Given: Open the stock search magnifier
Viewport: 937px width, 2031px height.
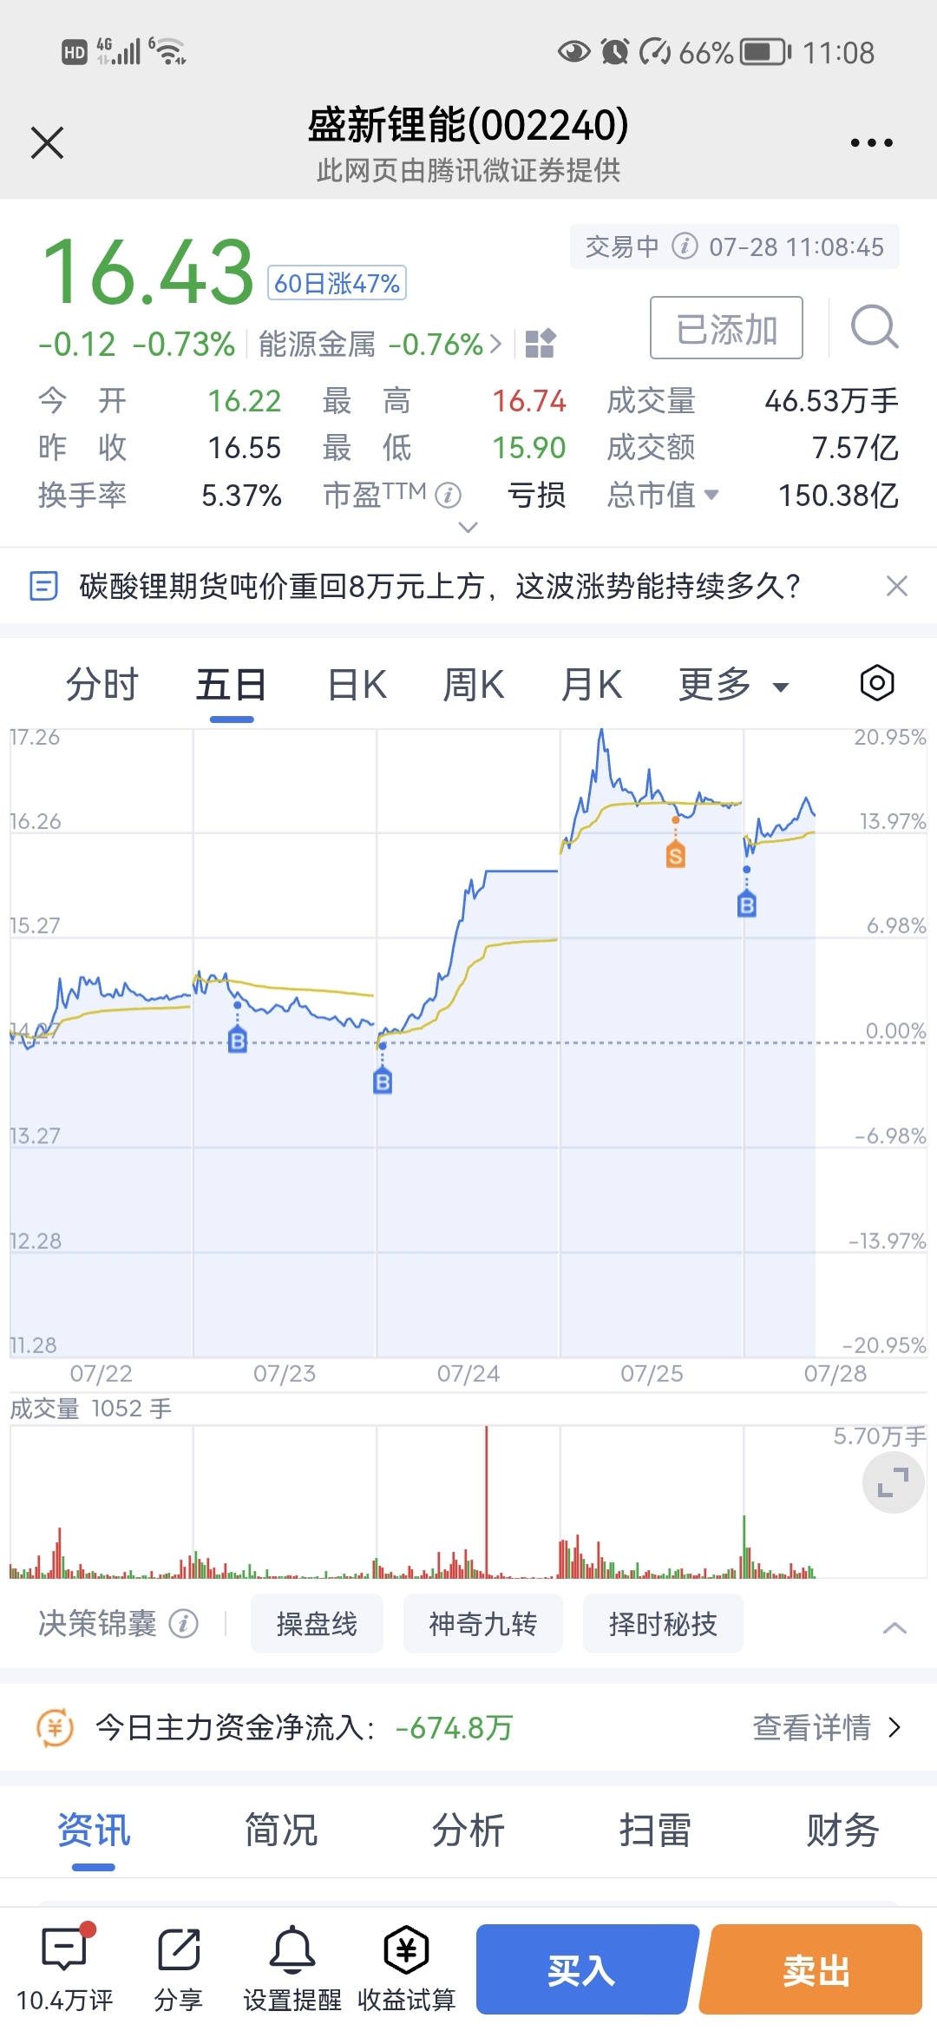Looking at the screenshot, I should point(874,327).
